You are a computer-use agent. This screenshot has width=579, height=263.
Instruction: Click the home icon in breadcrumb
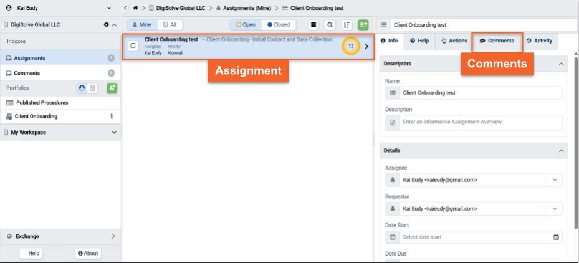(135, 7)
